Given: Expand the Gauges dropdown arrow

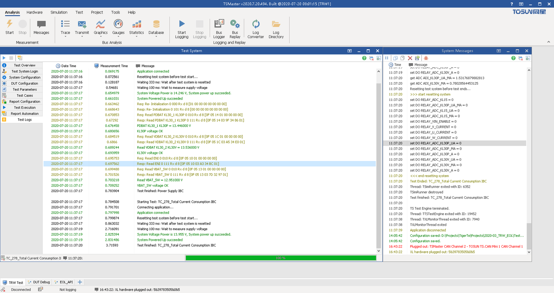Looking at the screenshot, I should coord(118,37).
